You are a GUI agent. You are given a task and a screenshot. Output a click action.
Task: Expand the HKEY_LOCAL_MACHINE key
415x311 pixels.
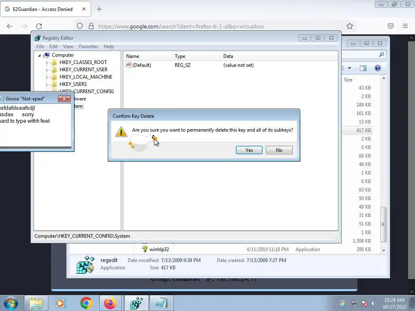[x=47, y=77]
